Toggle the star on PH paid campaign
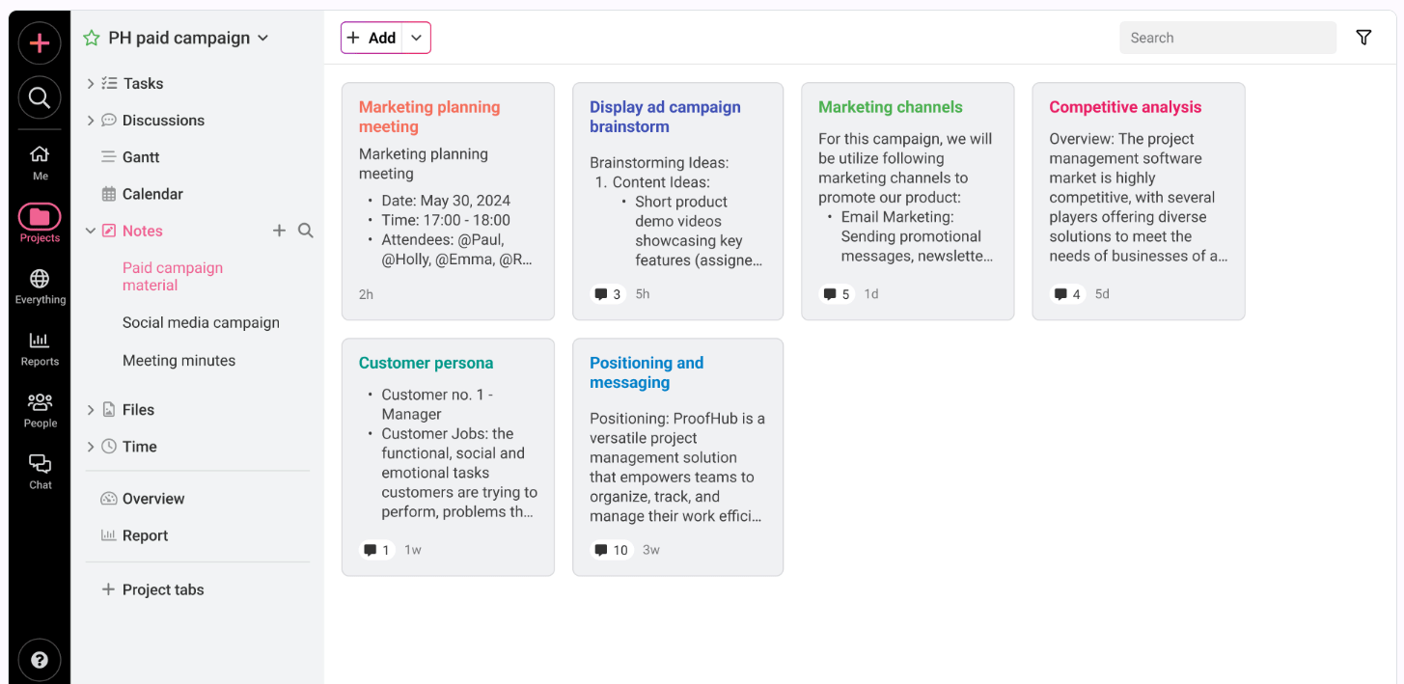Viewport: 1404px width, 684px height. (91, 38)
